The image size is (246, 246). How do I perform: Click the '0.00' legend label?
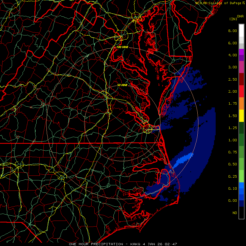[x=233, y=201]
